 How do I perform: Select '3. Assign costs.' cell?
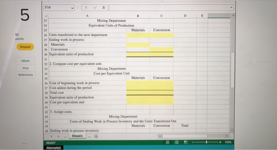click(87, 112)
